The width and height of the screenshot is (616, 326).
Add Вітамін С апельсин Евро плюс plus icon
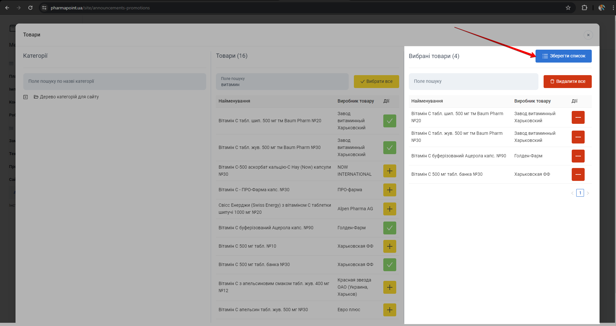click(389, 310)
